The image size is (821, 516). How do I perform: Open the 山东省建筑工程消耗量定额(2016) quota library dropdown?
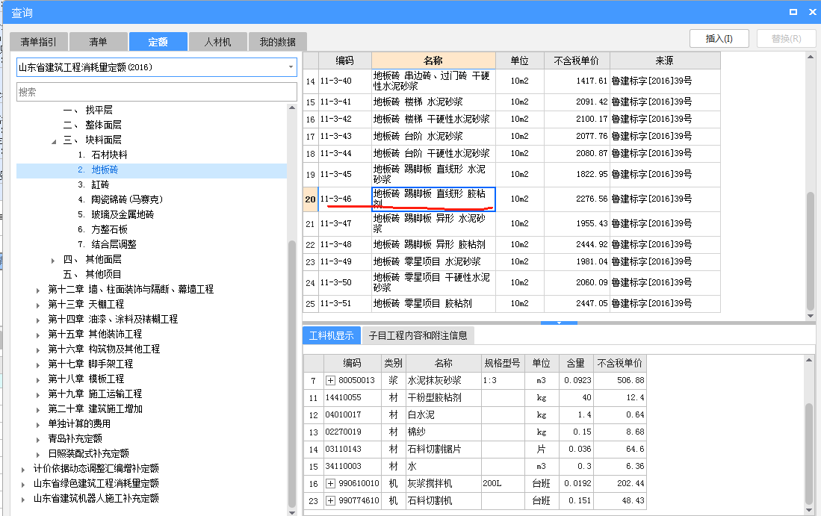click(291, 67)
